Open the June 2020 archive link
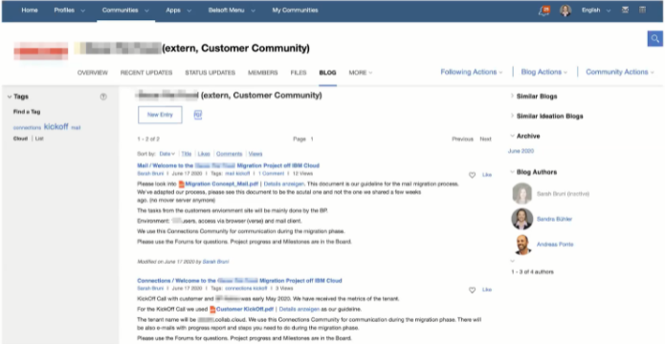The image size is (665, 344). tap(521, 151)
